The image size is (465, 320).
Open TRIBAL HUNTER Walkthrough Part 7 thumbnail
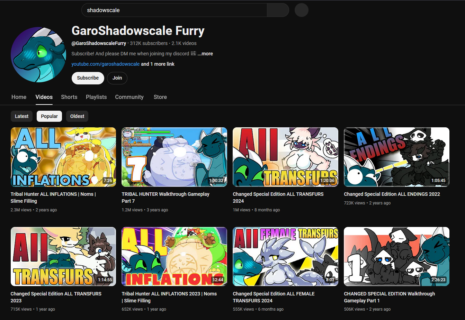coord(175,157)
